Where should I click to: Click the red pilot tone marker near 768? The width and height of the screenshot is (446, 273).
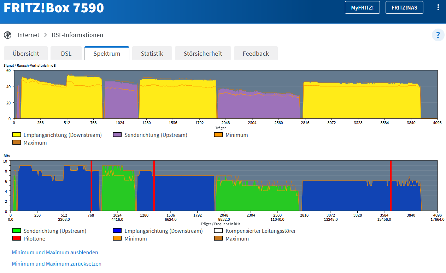point(91,186)
